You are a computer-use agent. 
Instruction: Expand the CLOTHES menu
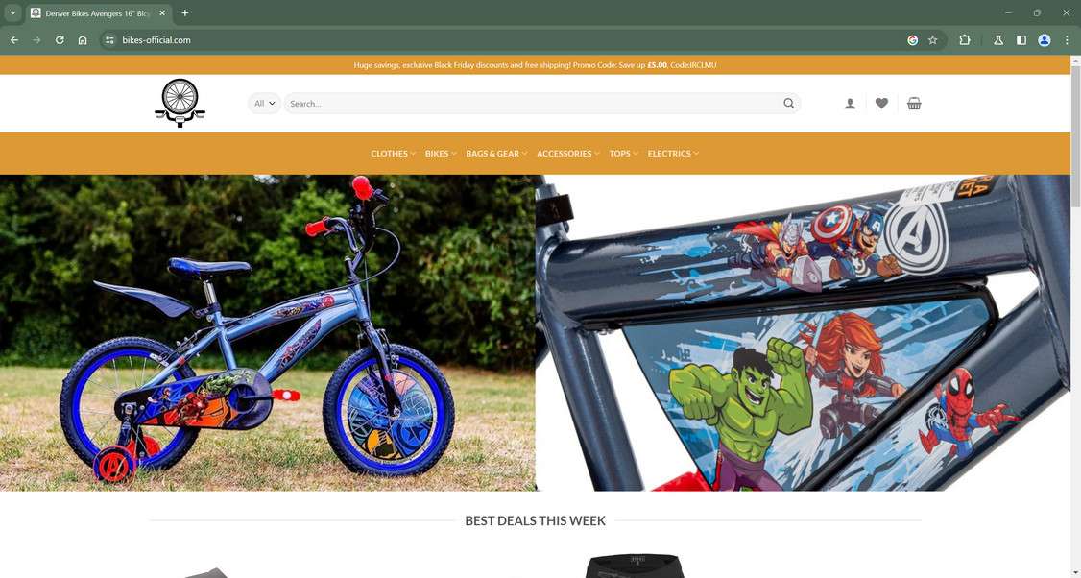393,153
